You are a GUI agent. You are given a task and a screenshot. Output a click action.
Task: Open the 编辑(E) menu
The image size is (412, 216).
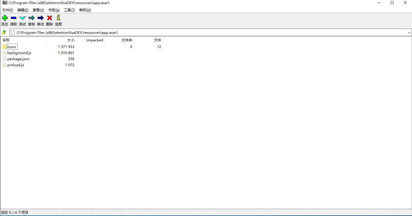[23, 10]
